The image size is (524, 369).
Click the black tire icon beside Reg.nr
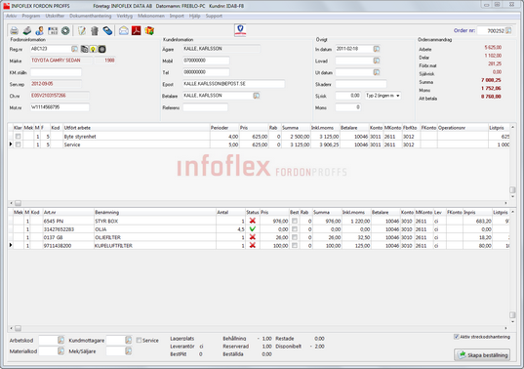coord(101,49)
